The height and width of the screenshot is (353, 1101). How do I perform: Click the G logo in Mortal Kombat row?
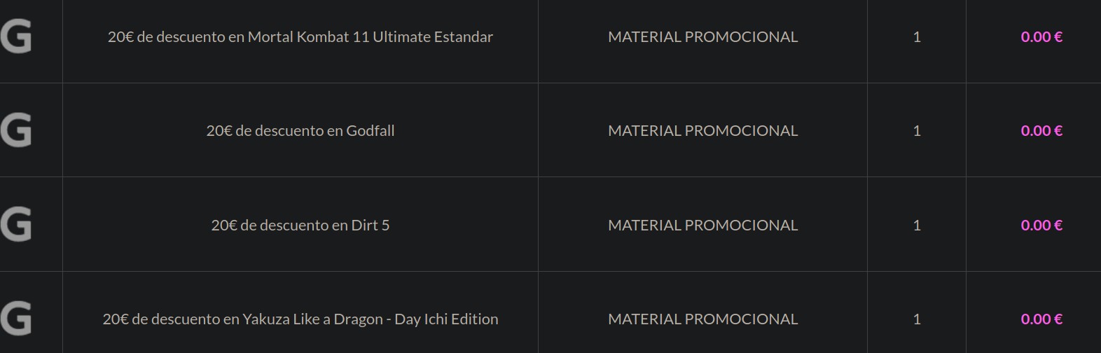pos(16,36)
